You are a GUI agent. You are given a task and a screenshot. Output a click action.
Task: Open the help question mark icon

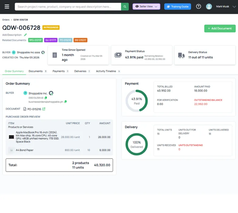click(198, 6)
